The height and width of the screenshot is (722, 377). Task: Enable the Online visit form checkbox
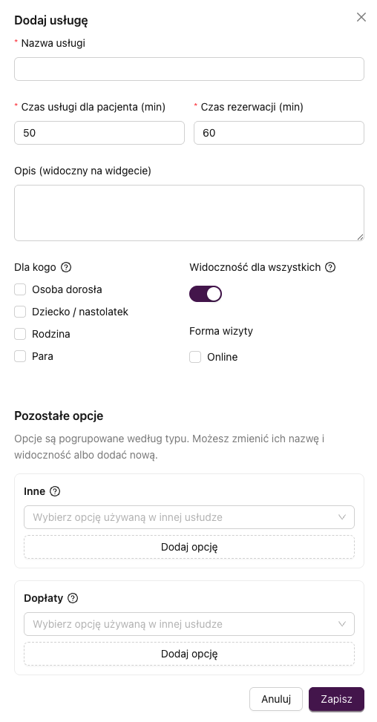195,357
